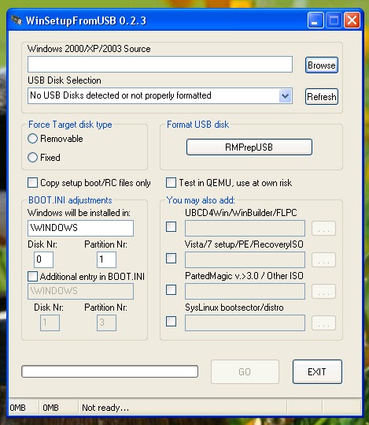Select the Fixed disk type radio button
The height and width of the screenshot is (425, 369).
32,157
